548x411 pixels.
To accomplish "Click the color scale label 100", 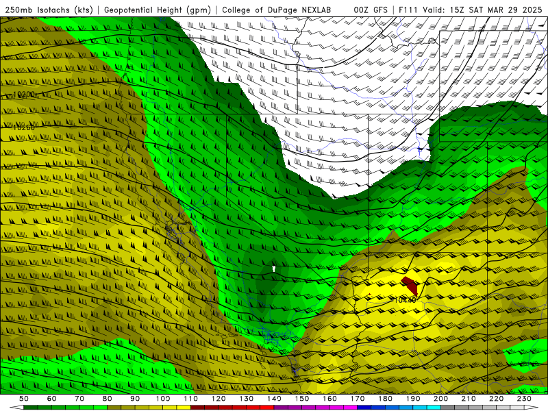I will click(x=163, y=399).
